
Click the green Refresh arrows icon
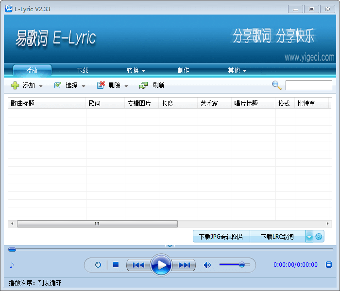[x=143, y=85]
